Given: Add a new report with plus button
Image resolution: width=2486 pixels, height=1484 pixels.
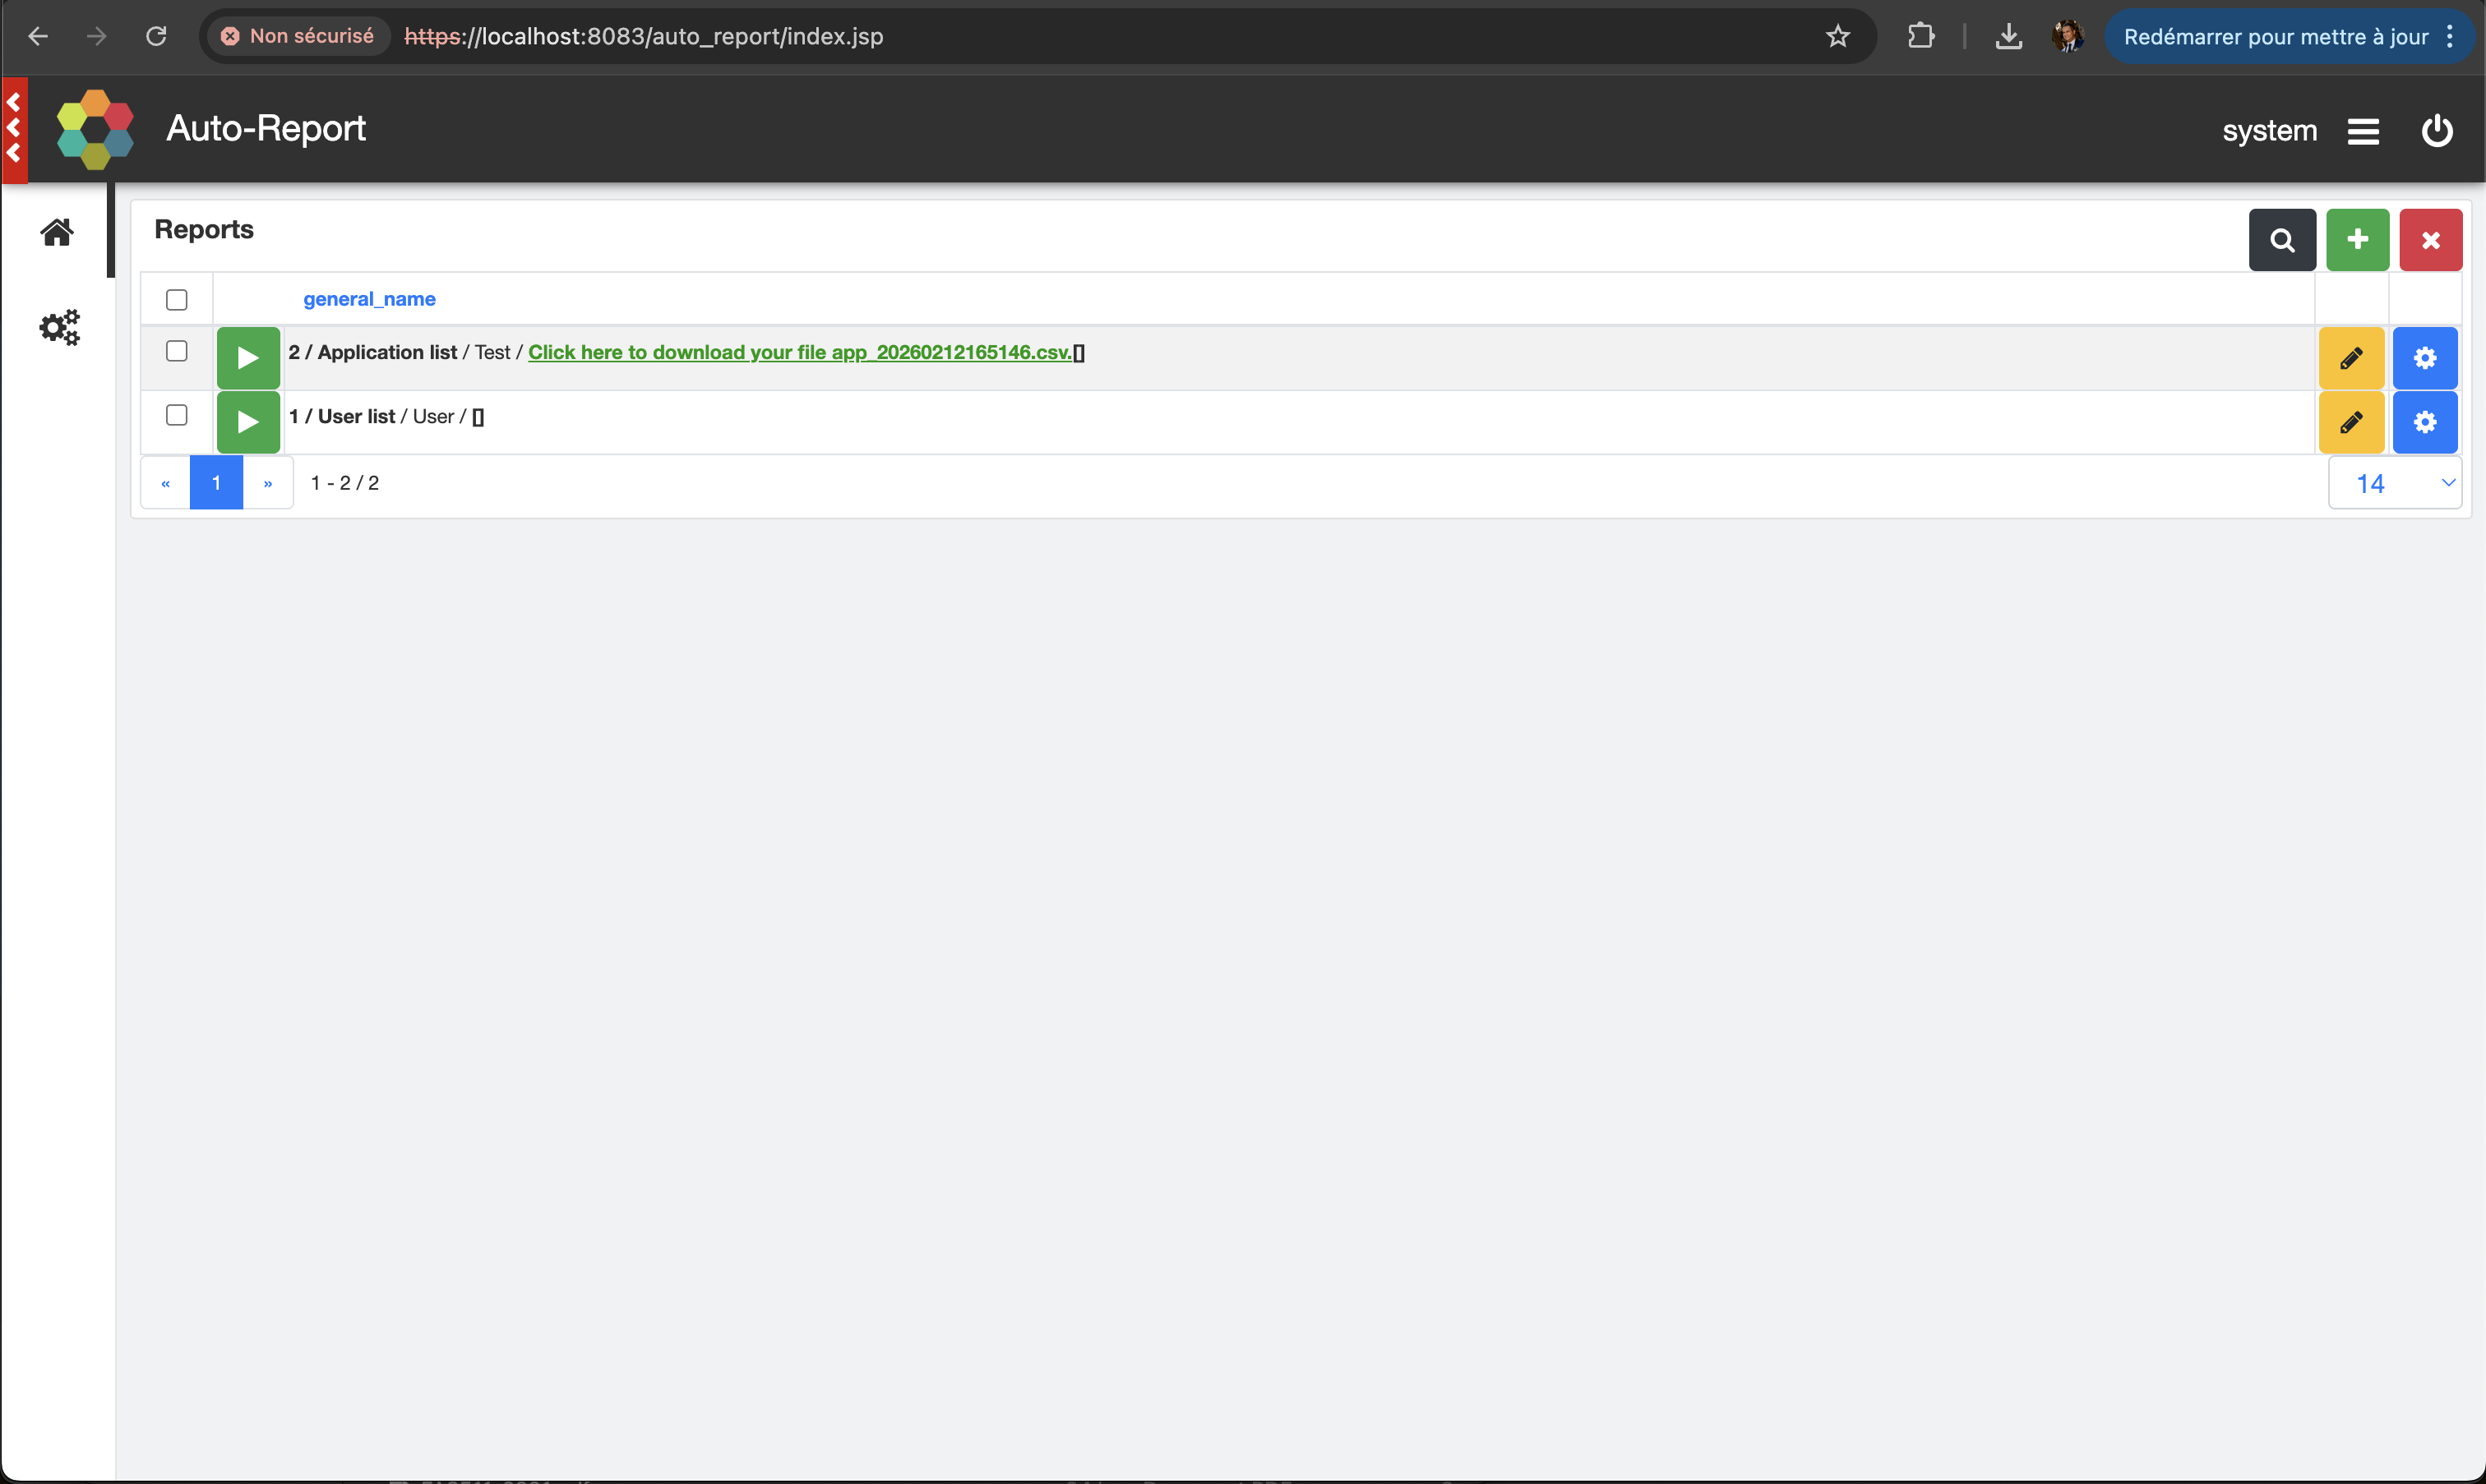Looking at the screenshot, I should (2357, 240).
